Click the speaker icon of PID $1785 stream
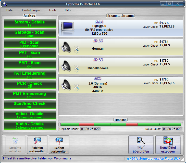This screenshot has height=163, width=186. (66, 66)
